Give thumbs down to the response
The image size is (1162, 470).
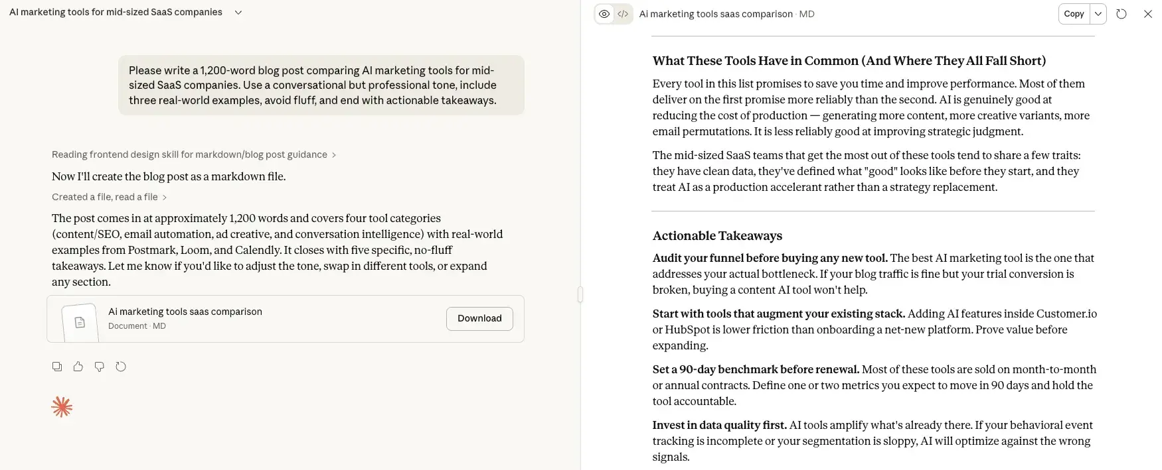coord(100,367)
